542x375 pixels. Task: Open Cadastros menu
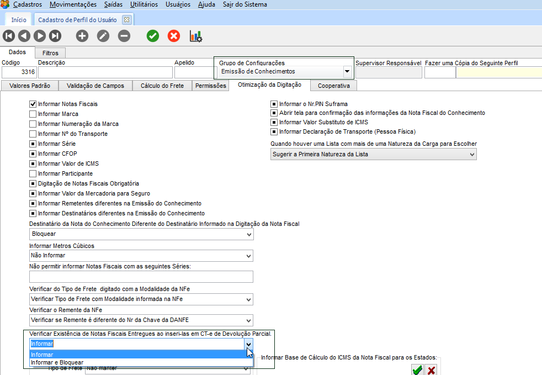pyautogui.click(x=27, y=4)
